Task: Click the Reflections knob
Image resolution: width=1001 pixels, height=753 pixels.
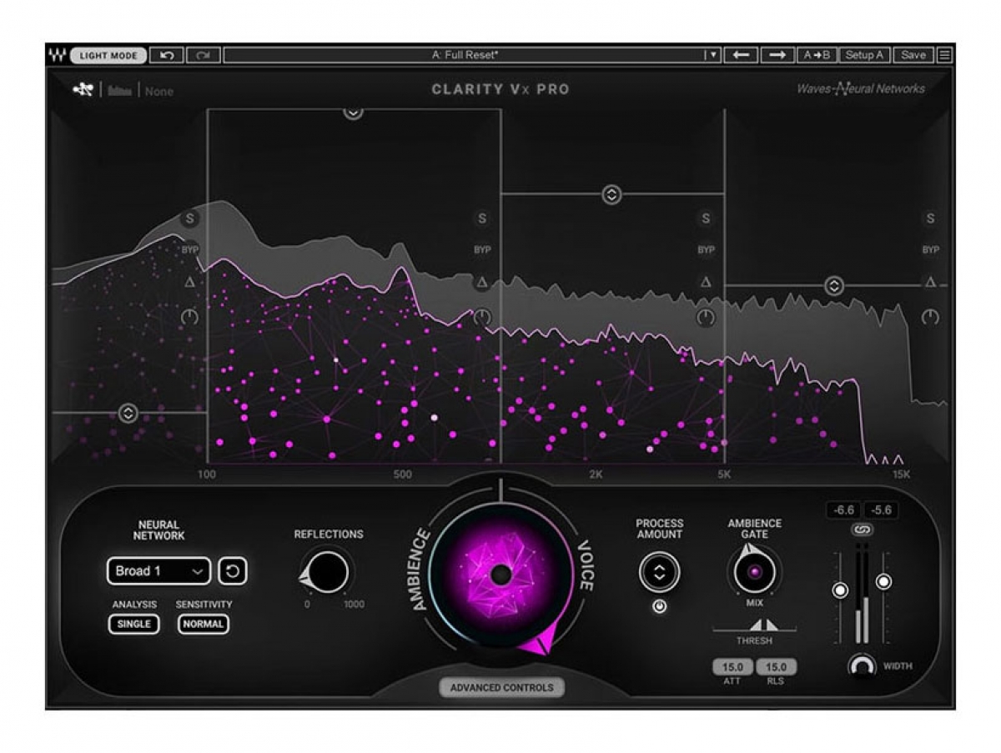Action: pyautogui.click(x=328, y=572)
